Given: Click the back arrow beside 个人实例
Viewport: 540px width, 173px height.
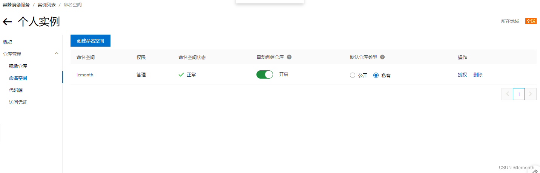Looking at the screenshot, I should pyautogui.click(x=7, y=22).
